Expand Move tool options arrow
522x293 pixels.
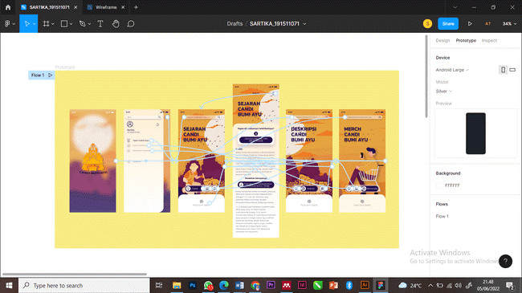click(x=35, y=24)
